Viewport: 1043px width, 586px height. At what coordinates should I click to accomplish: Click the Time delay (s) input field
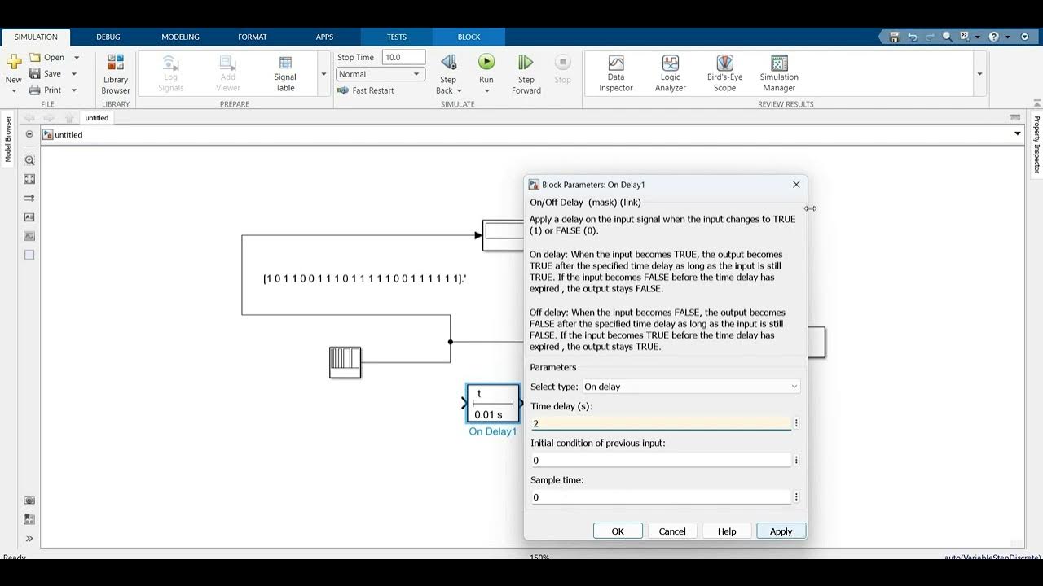coord(661,423)
